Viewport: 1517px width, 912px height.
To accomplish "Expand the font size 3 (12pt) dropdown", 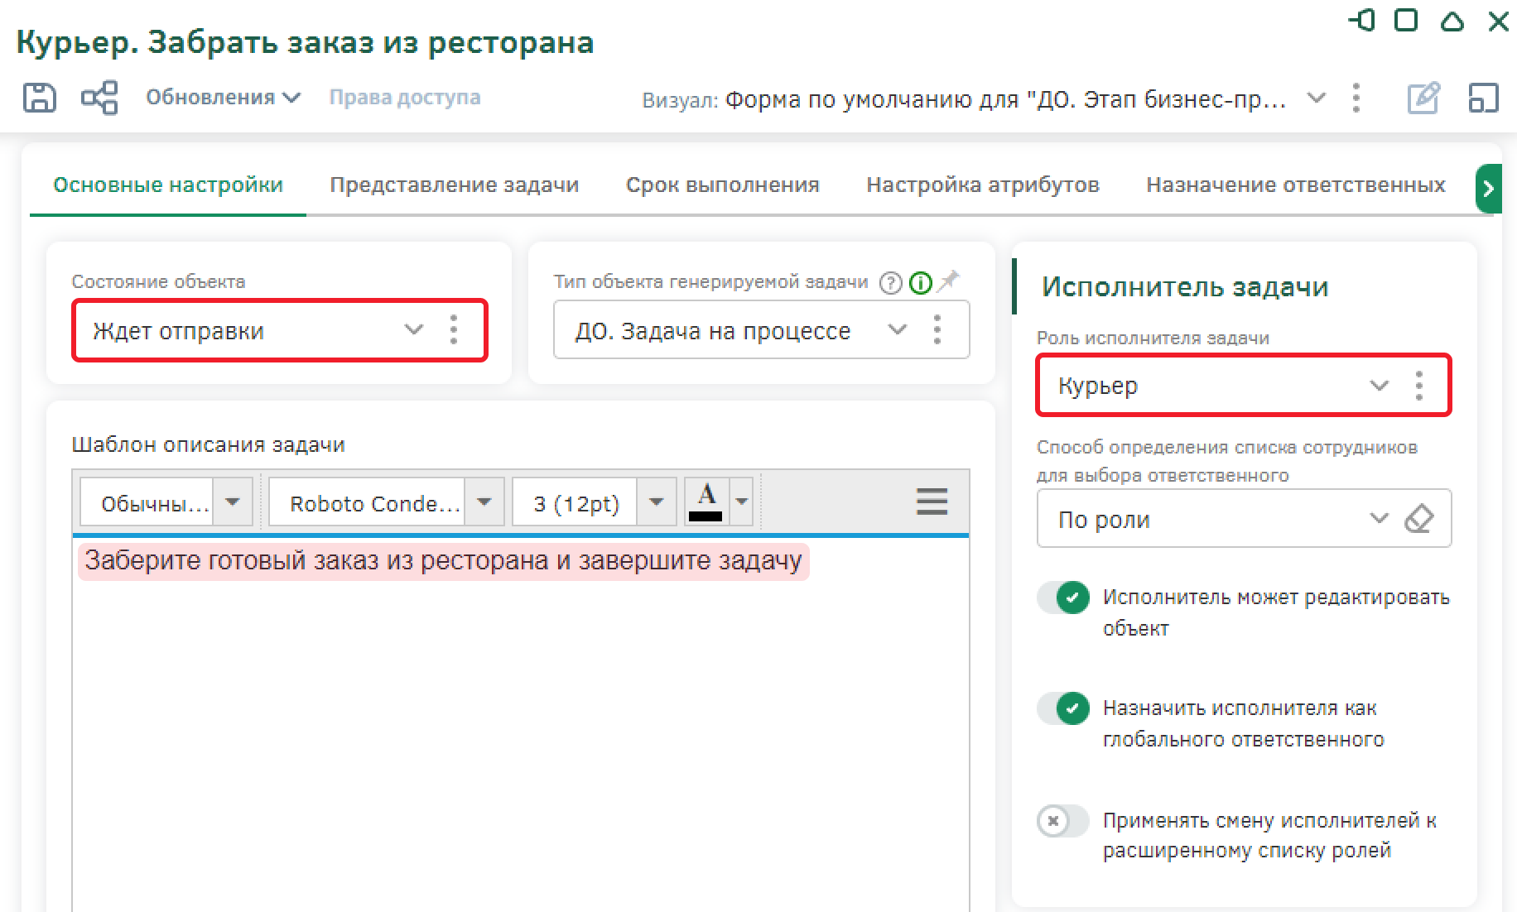I will tap(657, 502).
